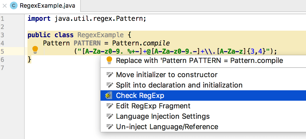Viewport: 306px width, 139px height.
Task: Choose Split into declaration and initialization
Action: [203, 85]
